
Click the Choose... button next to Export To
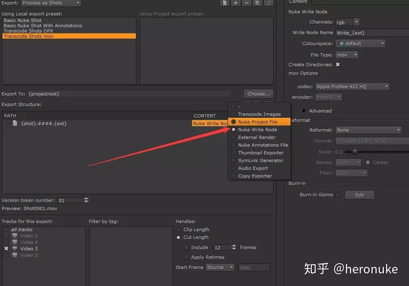coord(258,93)
